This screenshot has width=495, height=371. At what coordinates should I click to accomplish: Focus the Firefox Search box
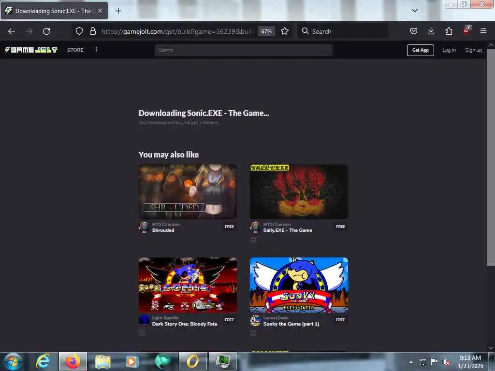coord(343,31)
